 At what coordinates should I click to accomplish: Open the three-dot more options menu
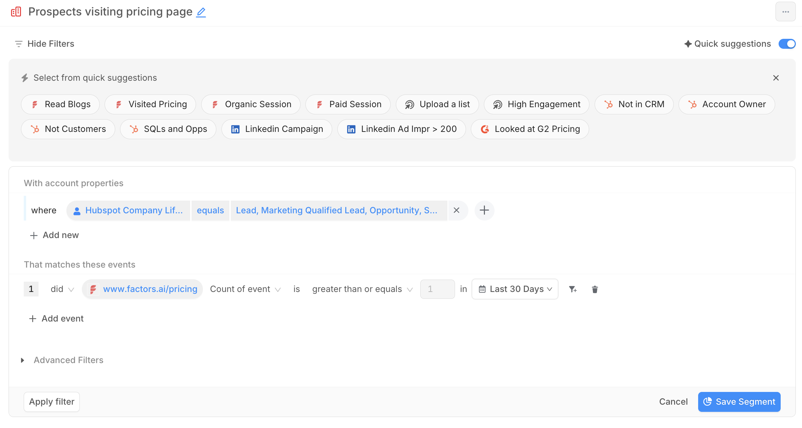tap(785, 12)
